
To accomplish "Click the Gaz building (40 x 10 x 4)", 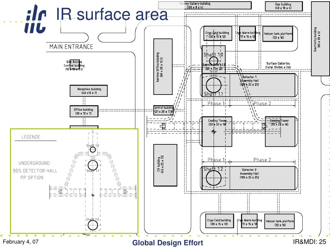I will pyautogui.click(x=284, y=6).
